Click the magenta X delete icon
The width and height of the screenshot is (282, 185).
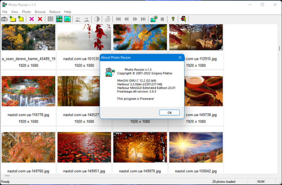(32, 19)
